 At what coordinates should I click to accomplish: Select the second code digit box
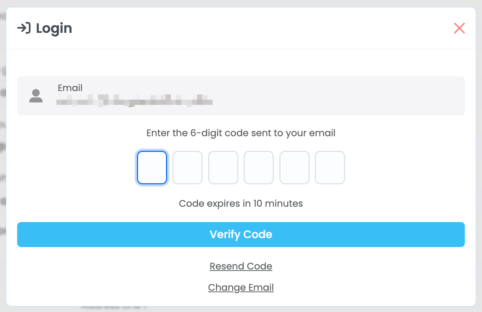187,168
